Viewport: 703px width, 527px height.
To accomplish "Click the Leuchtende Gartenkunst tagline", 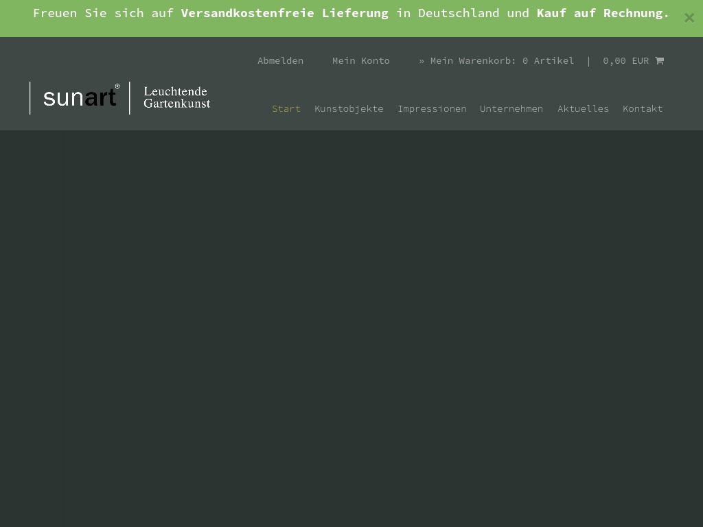I will (176, 97).
